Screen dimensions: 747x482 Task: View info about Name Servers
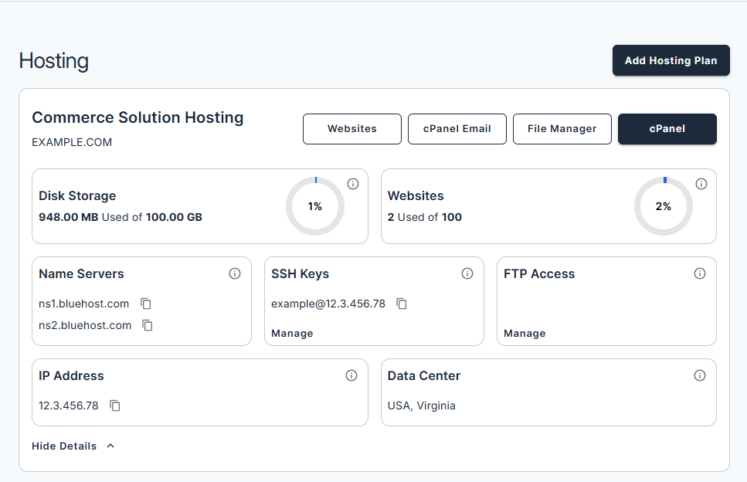[x=235, y=273]
